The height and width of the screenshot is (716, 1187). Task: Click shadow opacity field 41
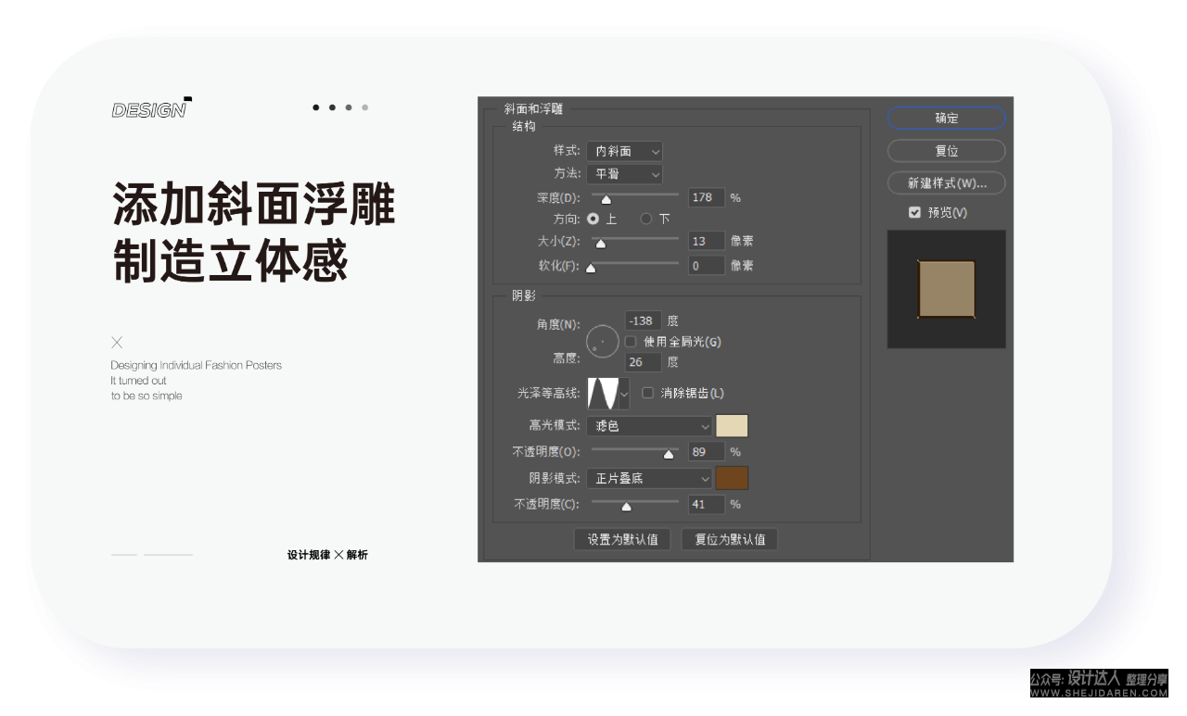707,505
